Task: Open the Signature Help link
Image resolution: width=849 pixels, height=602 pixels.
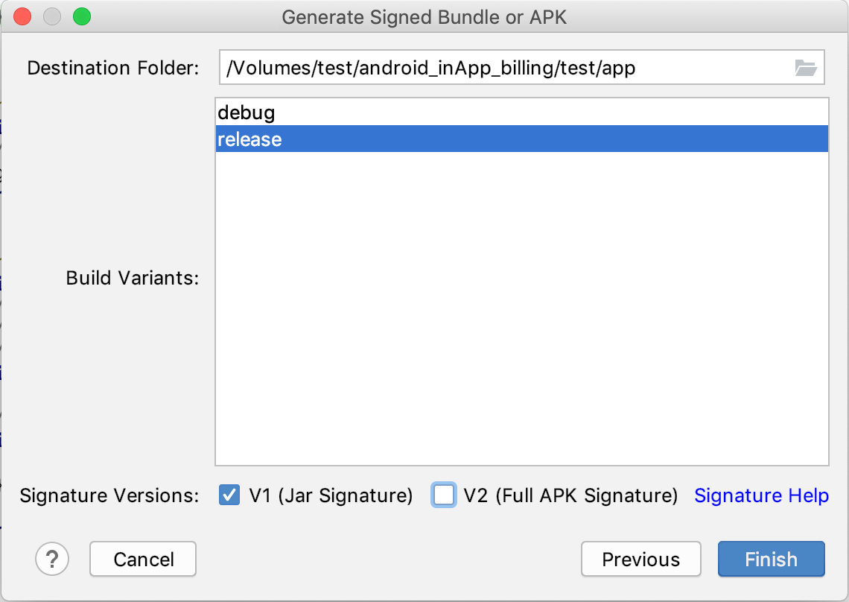Action: point(761,495)
